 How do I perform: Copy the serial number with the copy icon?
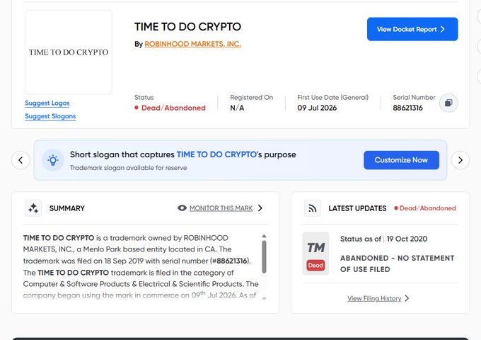click(x=448, y=103)
